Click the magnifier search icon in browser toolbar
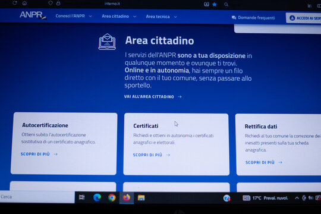The image size is (321, 214). pyautogui.click(x=226, y=5)
